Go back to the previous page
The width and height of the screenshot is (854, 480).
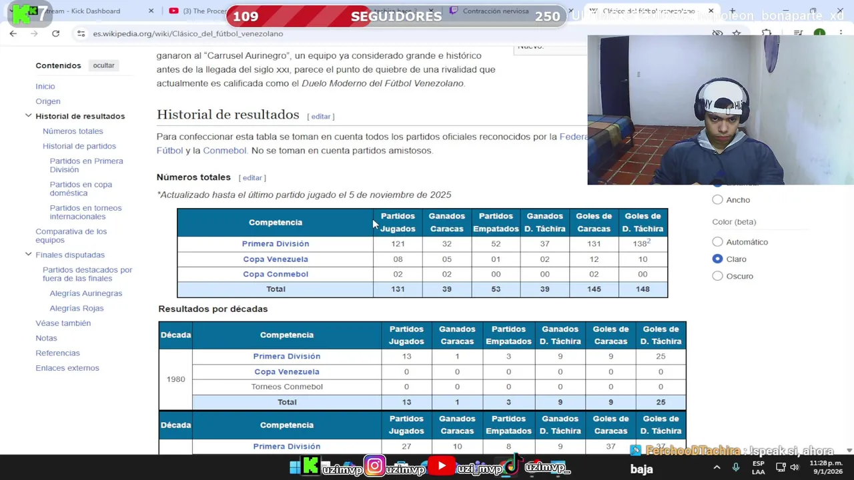pyautogui.click(x=13, y=33)
